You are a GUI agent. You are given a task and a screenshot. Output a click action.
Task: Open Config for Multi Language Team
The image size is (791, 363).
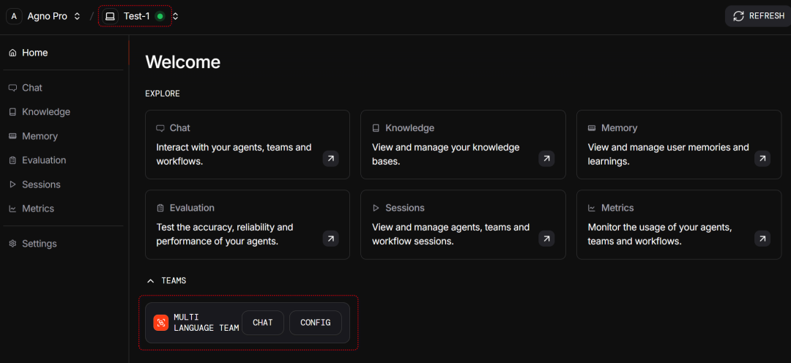click(x=315, y=323)
